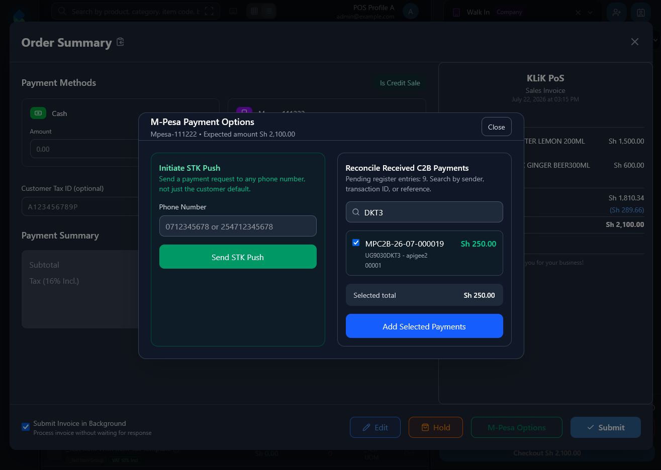Click the MPC2B-26-07-000019 entry title

coord(404,244)
